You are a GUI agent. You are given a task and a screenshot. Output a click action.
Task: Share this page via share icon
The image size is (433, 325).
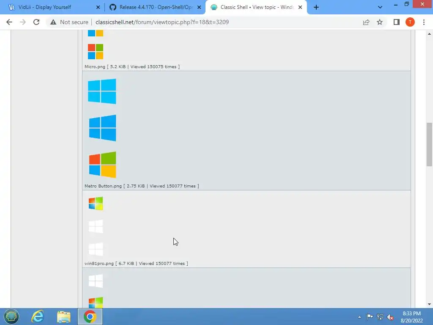click(x=366, y=22)
